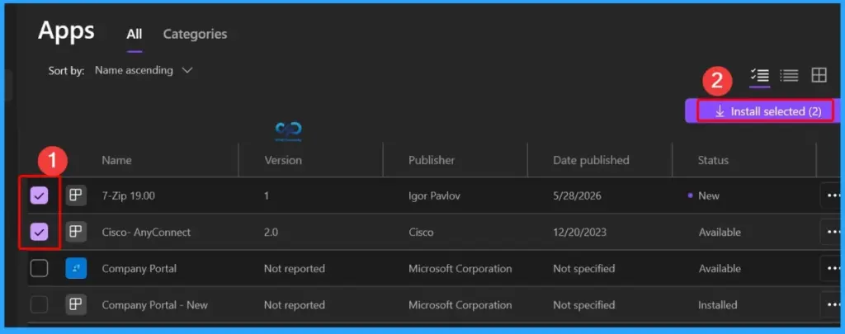Screen dimensions: 845x334
Task: Check the Company Portal checkbox
Action: tap(39, 268)
